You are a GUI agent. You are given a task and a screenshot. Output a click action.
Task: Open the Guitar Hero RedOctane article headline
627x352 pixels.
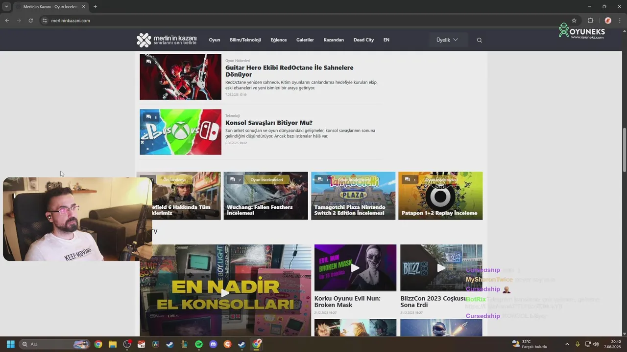(289, 71)
